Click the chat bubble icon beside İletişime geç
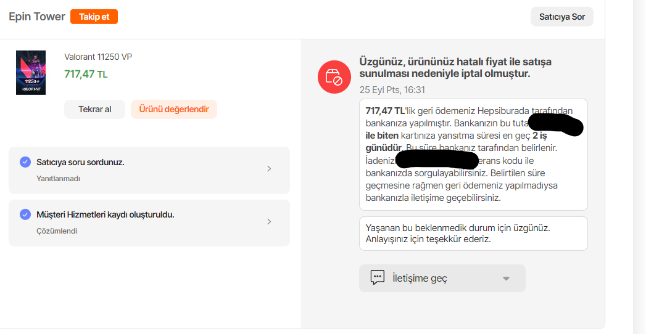646x334 pixels. pos(378,277)
